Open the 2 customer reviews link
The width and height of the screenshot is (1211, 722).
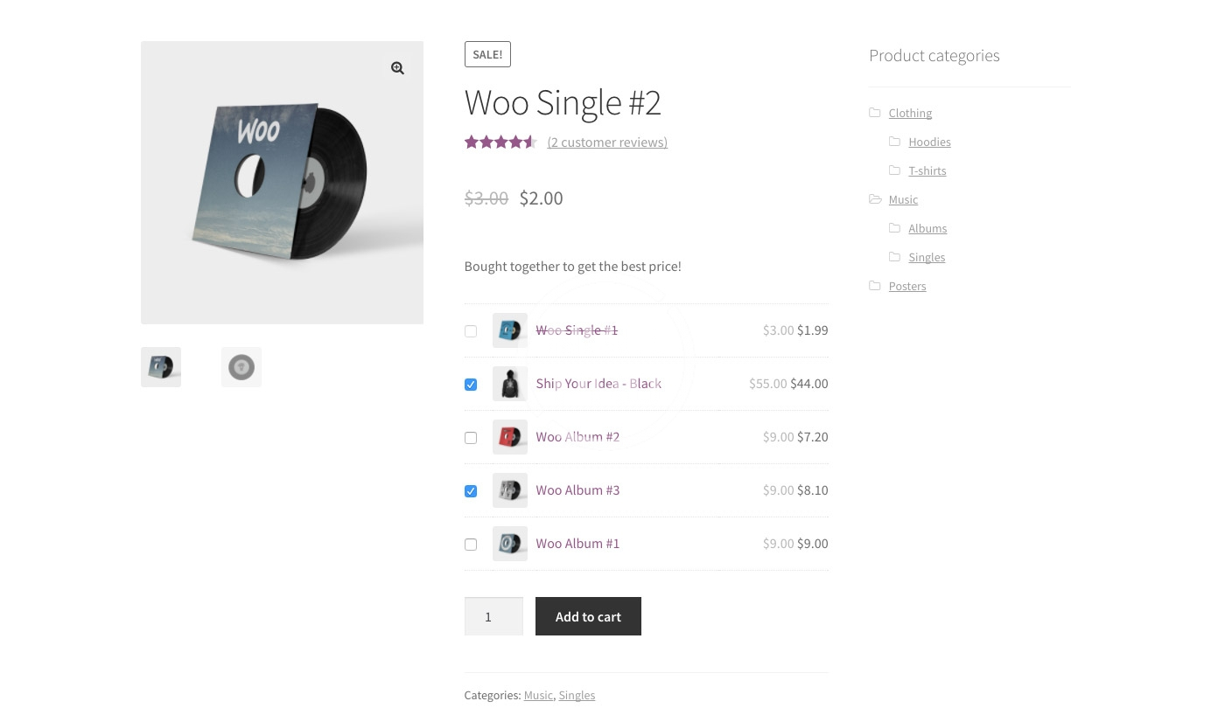(607, 142)
